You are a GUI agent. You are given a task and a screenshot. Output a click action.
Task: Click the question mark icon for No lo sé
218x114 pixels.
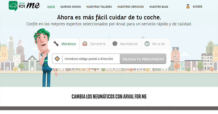click(x=147, y=44)
